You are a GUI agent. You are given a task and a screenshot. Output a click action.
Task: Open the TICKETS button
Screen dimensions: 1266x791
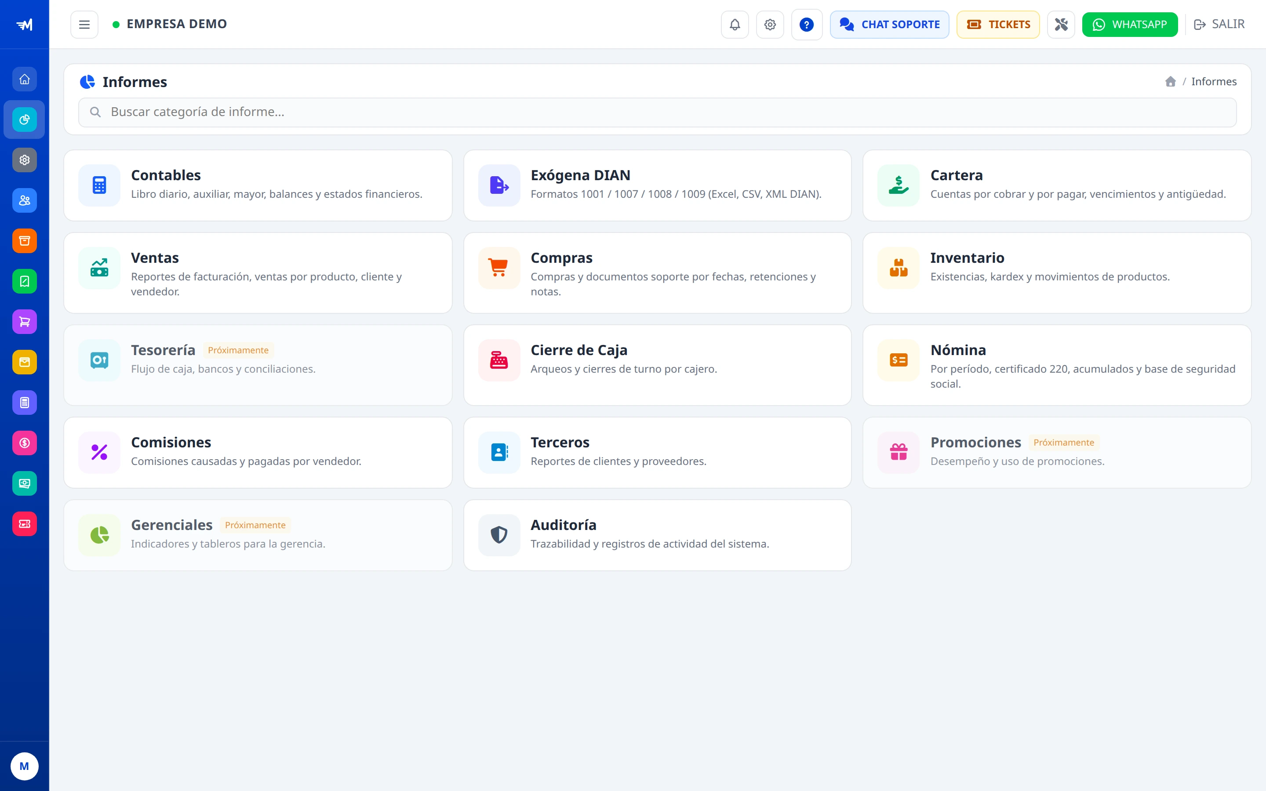click(x=998, y=25)
